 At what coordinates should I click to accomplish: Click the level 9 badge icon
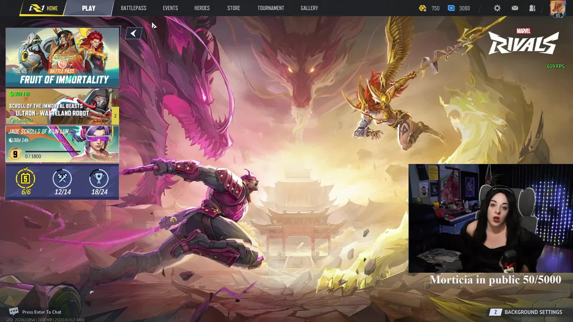click(15, 154)
